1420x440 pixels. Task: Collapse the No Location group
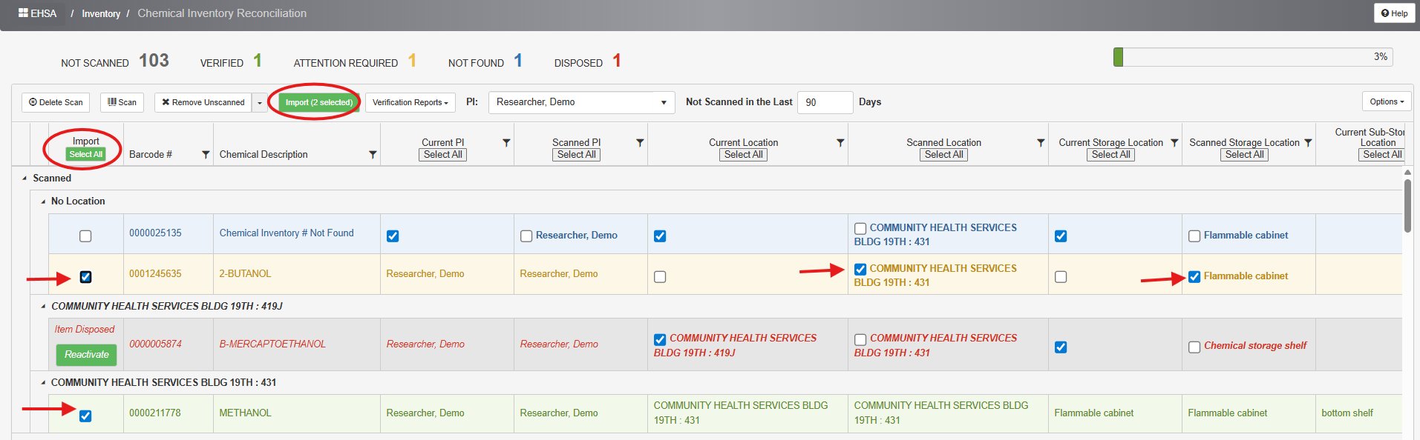coord(42,201)
